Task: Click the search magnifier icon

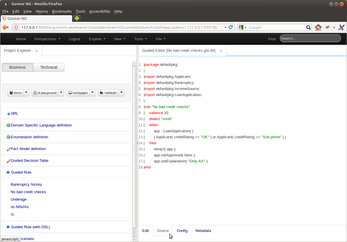Action: 308,27
